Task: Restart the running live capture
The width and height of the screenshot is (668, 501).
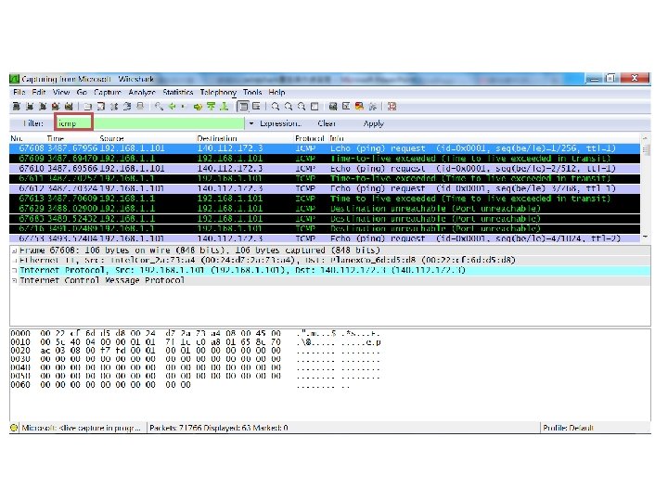Action: (69, 107)
